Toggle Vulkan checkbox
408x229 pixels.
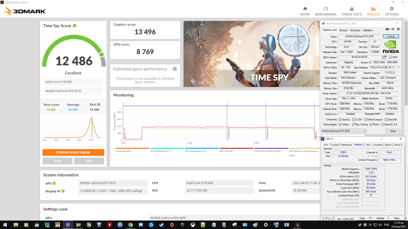tap(340, 124)
